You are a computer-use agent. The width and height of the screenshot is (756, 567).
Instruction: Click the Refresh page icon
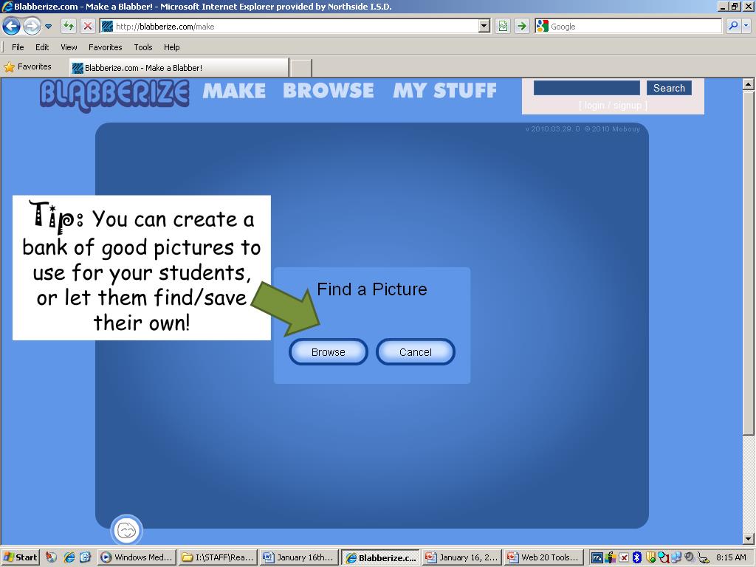69,26
